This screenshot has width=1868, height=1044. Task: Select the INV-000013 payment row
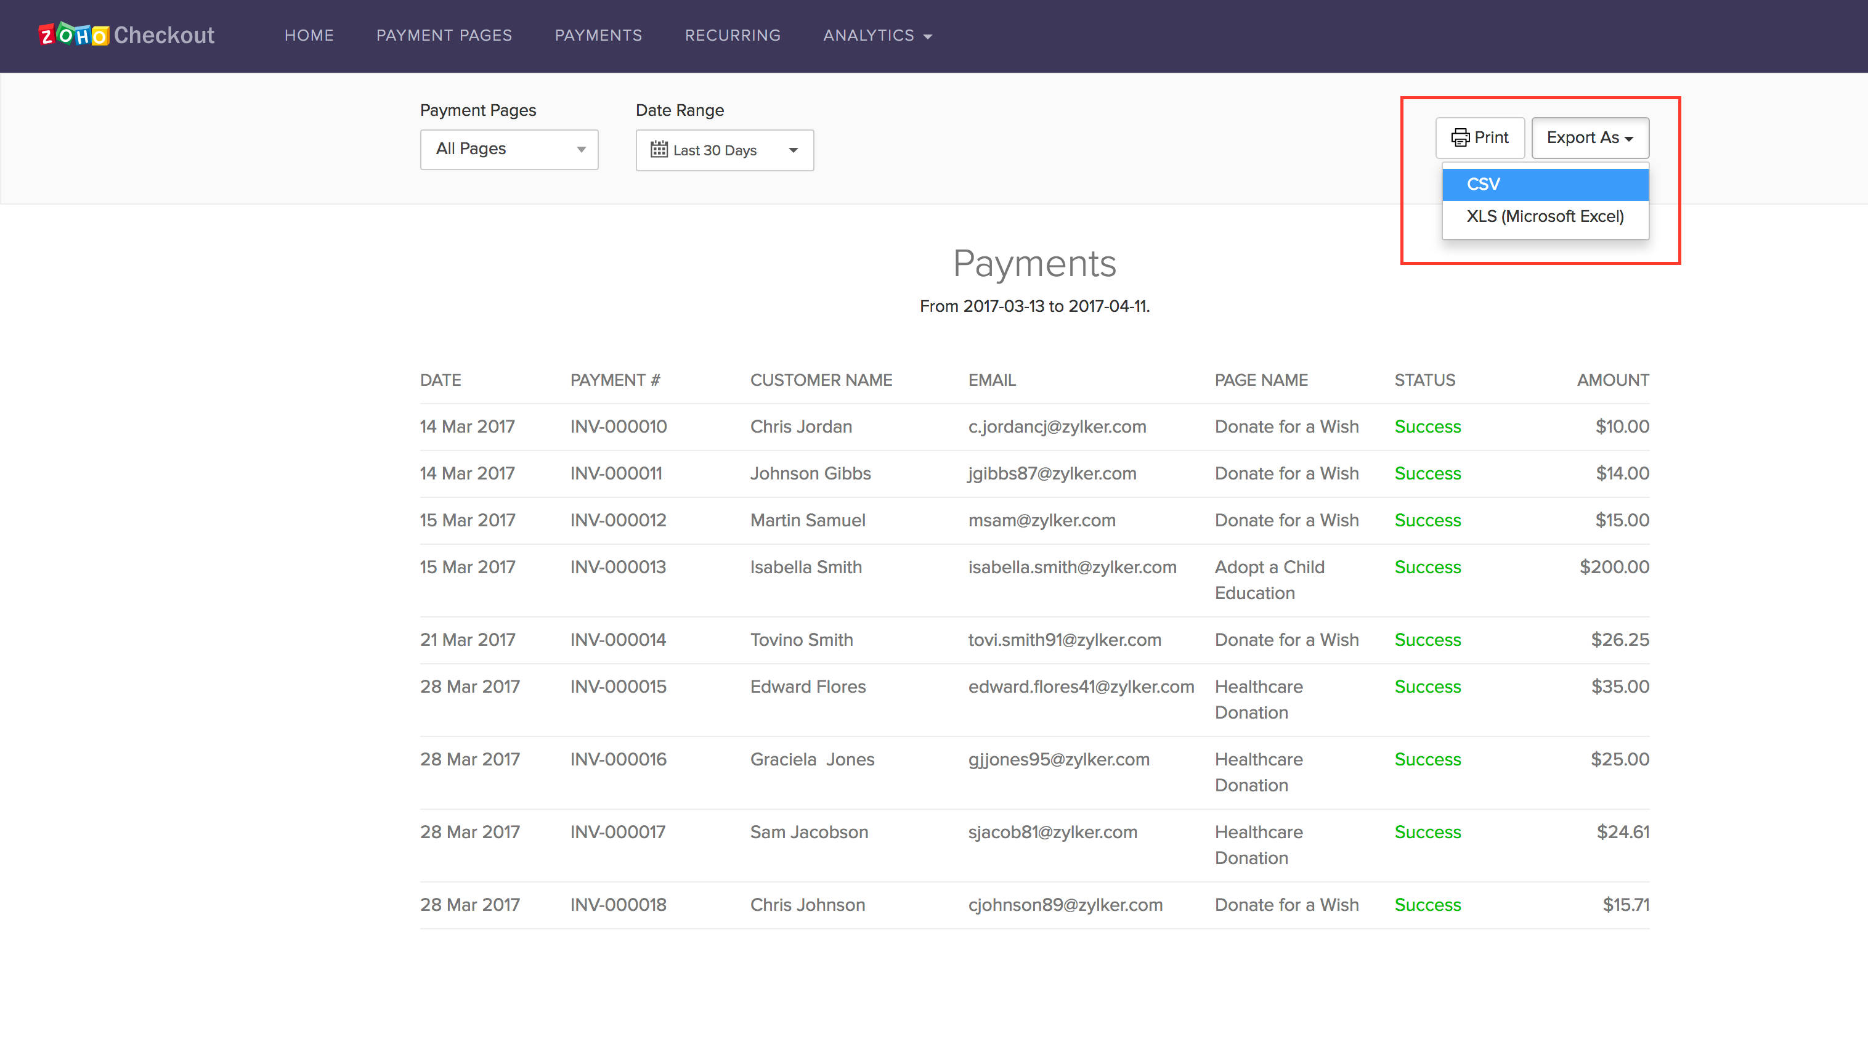click(x=617, y=568)
